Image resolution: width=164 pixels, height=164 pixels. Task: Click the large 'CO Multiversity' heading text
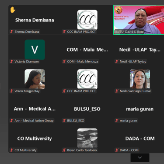click(x=35, y=139)
